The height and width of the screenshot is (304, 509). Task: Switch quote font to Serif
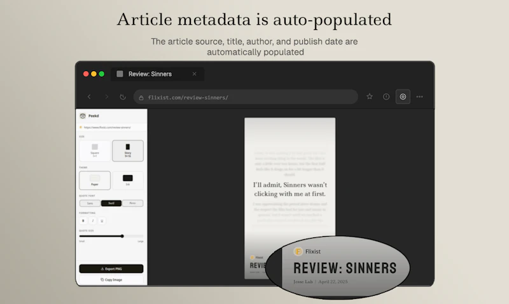coord(111,203)
